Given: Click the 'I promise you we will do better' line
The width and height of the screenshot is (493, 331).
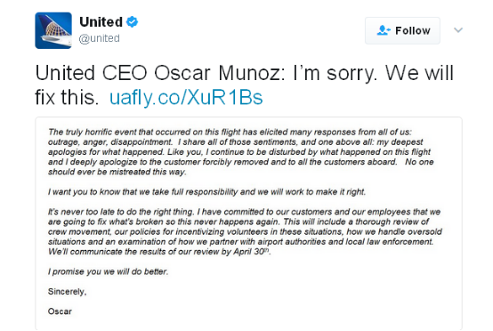Looking at the screenshot, I should click(x=109, y=271).
